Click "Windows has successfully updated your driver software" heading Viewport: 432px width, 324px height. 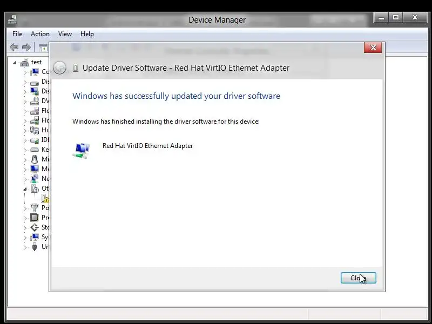pos(177,96)
